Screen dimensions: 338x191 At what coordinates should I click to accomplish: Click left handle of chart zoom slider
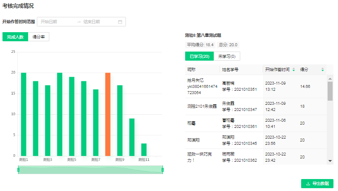(18, 170)
